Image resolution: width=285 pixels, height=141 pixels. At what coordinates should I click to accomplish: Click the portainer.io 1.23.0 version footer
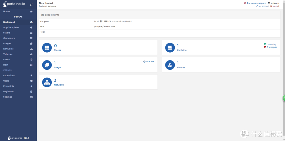[18, 138]
